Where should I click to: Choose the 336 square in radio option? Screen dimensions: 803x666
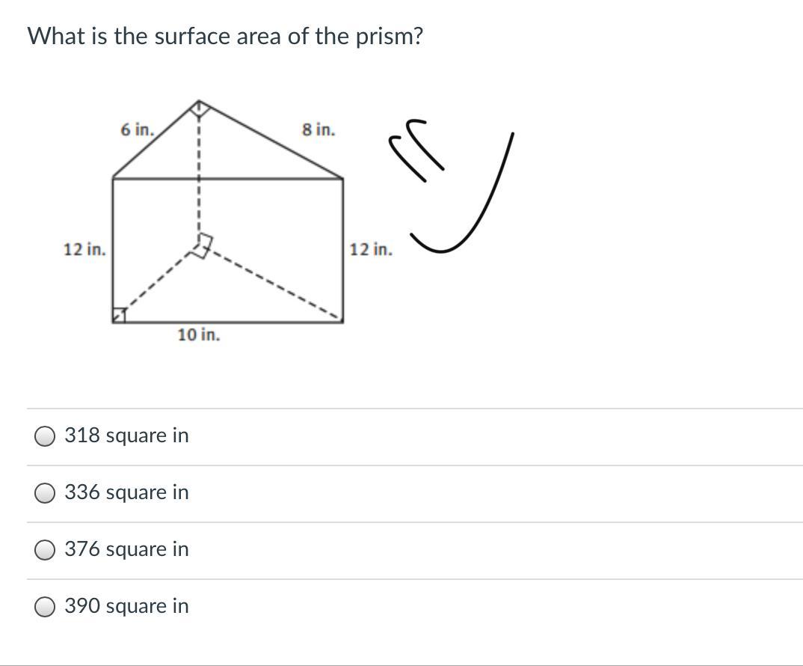click(x=45, y=493)
